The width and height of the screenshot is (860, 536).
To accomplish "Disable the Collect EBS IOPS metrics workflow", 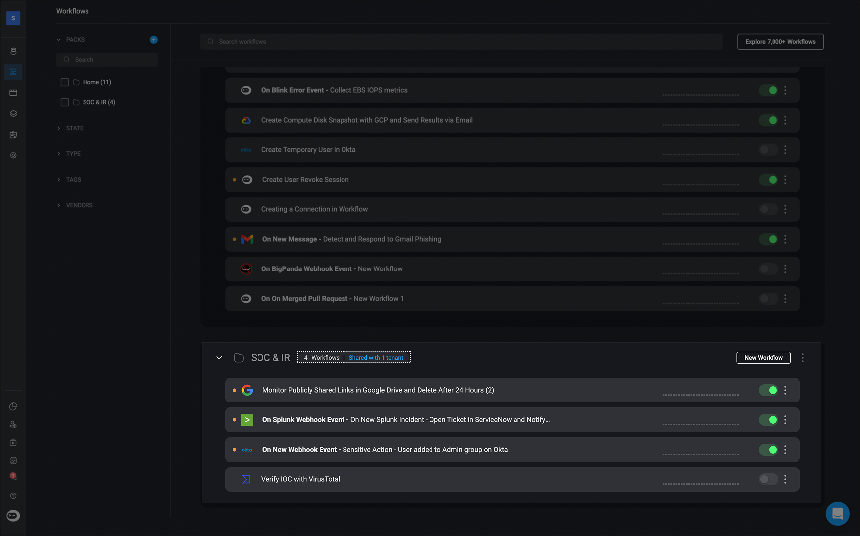I will [x=768, y=90].
